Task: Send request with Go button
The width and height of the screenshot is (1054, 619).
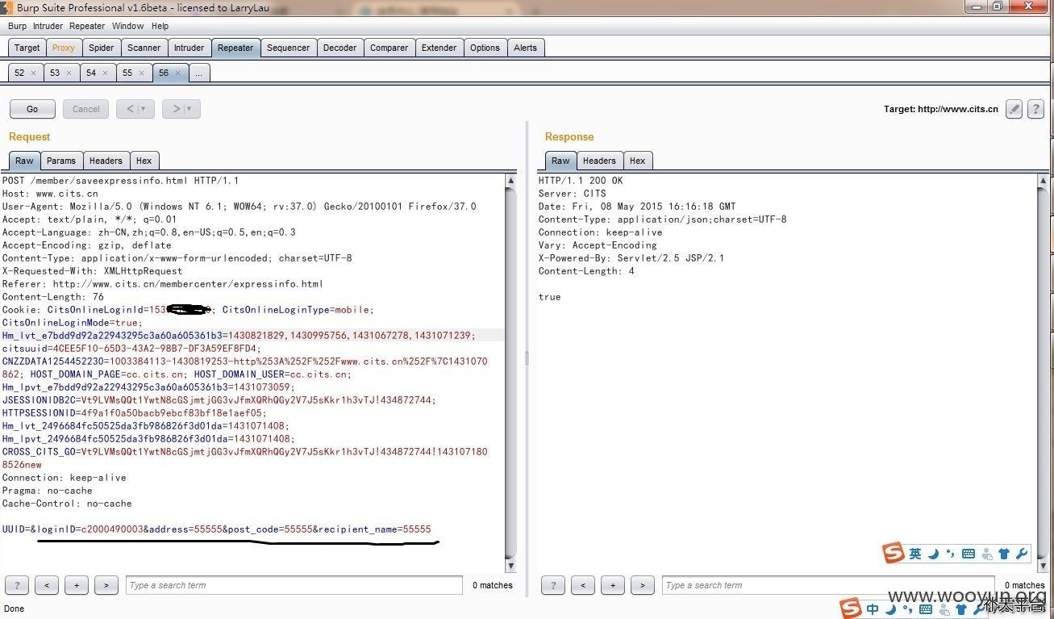Action: pyautogui.click(x=32, y=109)
